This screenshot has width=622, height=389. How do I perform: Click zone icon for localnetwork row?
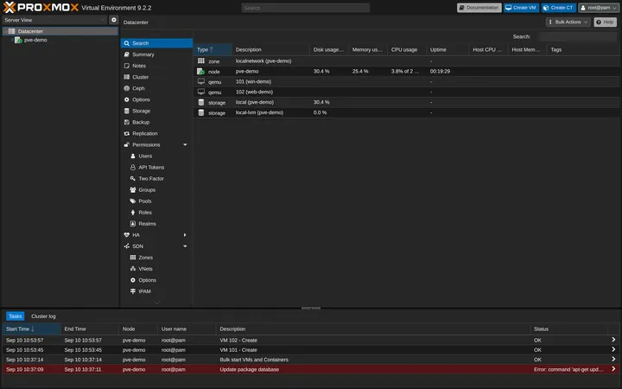pyautogui.click(x=201, y=61)
